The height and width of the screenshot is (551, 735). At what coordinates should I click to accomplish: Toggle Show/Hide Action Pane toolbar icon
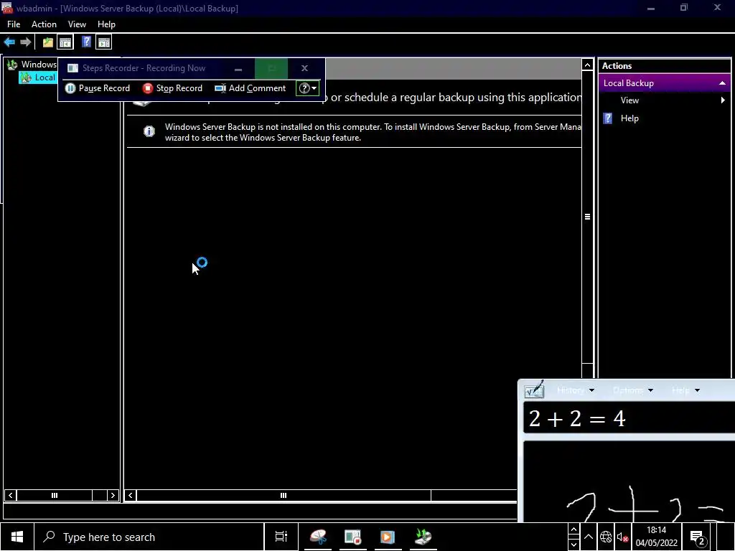(103, 42)
